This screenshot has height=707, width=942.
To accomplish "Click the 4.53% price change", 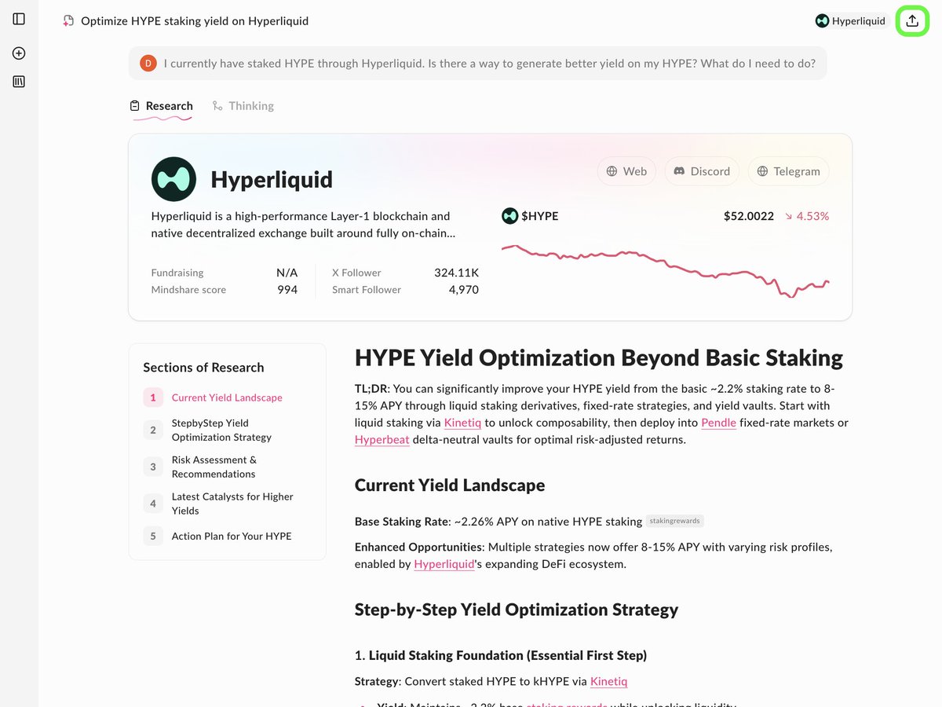I will (x=806, y=216).
